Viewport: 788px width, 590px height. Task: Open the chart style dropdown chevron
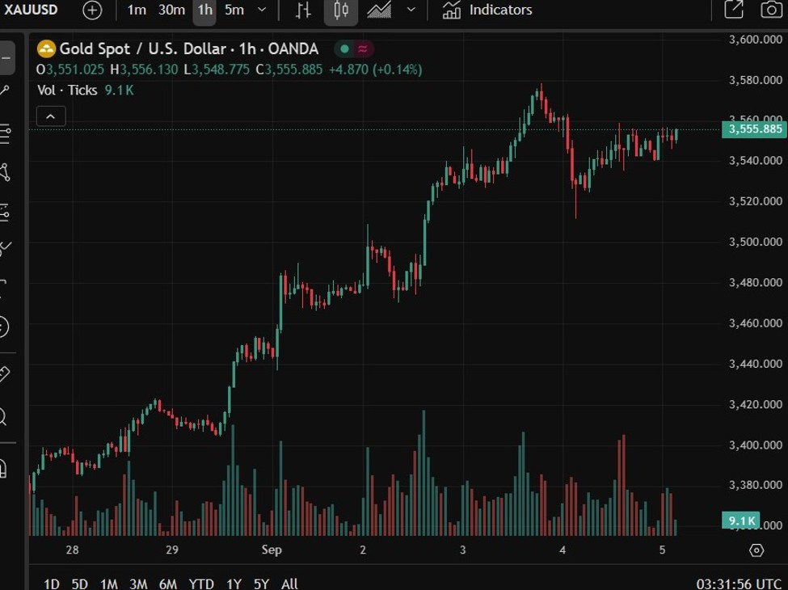pos(411,11)
